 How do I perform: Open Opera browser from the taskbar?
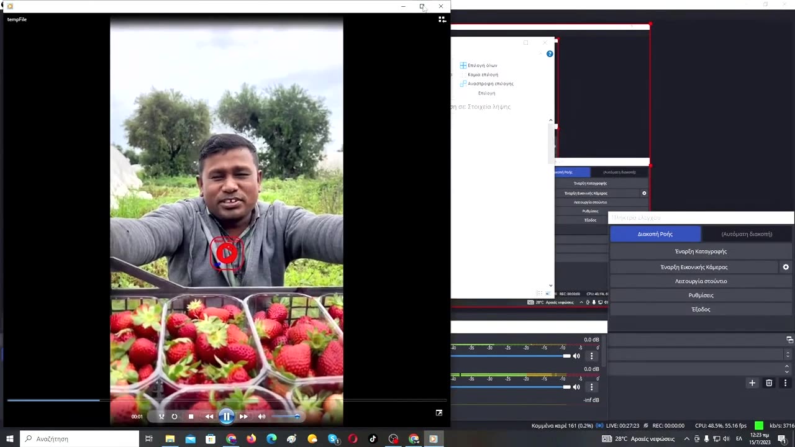click(353, 439)
